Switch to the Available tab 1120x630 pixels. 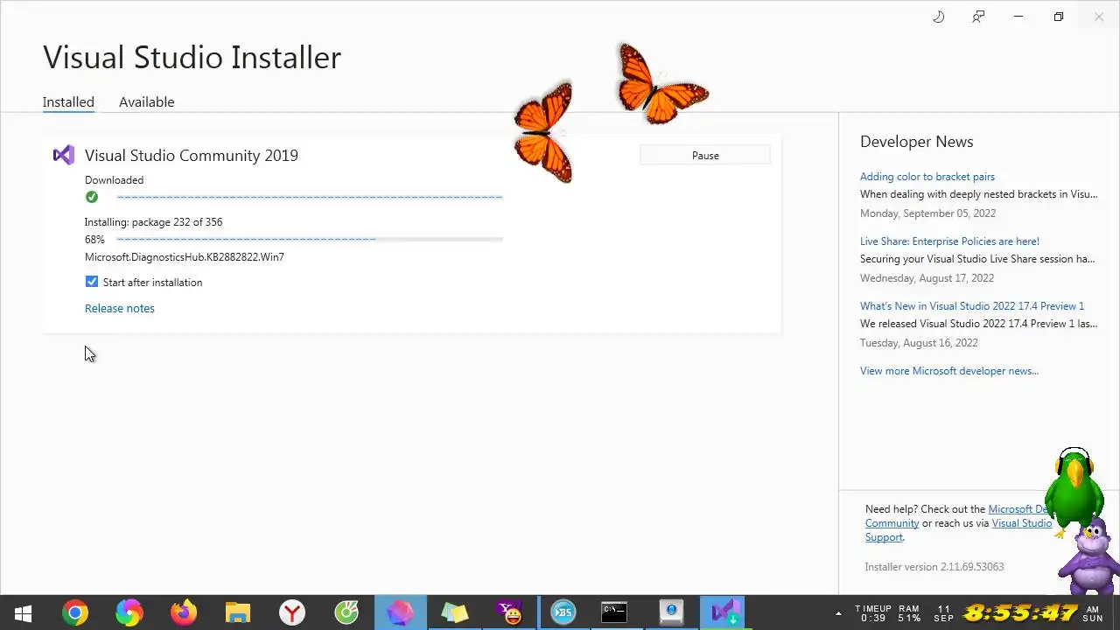(147, 101)
